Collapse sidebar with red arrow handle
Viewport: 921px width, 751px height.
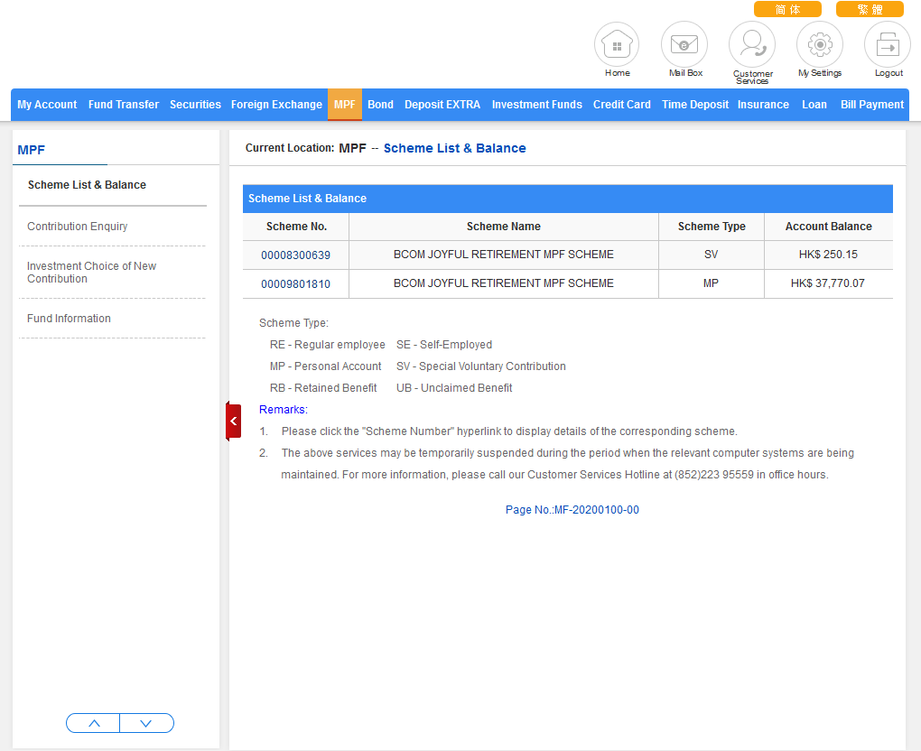point(233,421)
